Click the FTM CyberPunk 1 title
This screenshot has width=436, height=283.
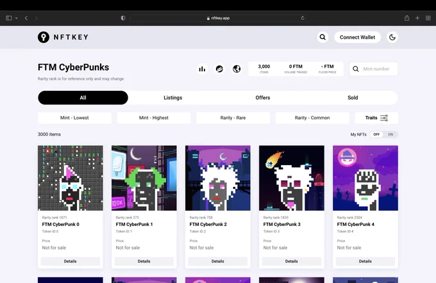[x=134, y=224]
